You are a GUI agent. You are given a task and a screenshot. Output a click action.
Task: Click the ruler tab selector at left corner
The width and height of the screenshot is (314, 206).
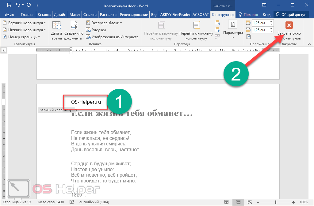(x=3, y=50)
